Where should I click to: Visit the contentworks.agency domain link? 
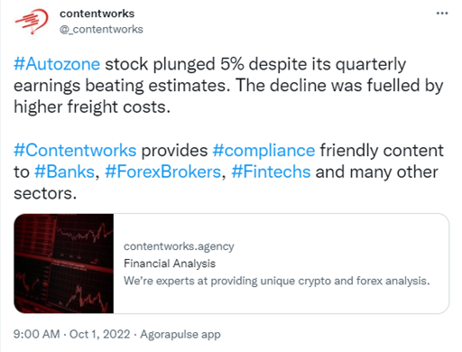179,246
